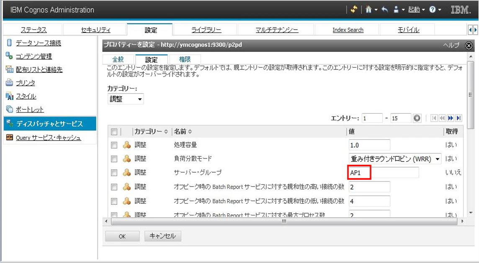This screenshot has width=479, height=263.
Task: Click the refresh icon in the header
Action: [354, 10]
